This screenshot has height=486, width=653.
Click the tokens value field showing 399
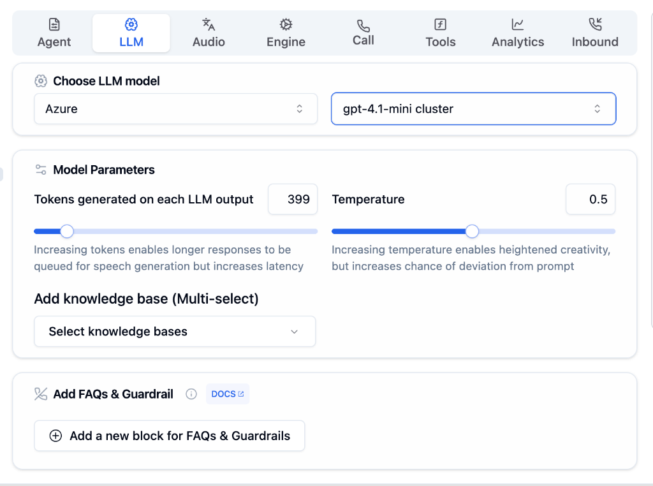(293, 199)
